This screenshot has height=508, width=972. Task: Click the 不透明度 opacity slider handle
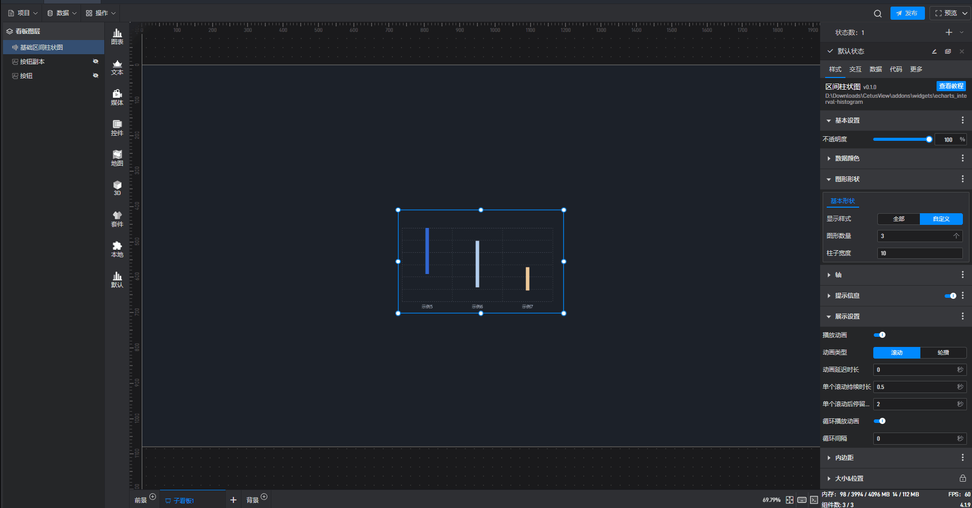click(929, 139)
